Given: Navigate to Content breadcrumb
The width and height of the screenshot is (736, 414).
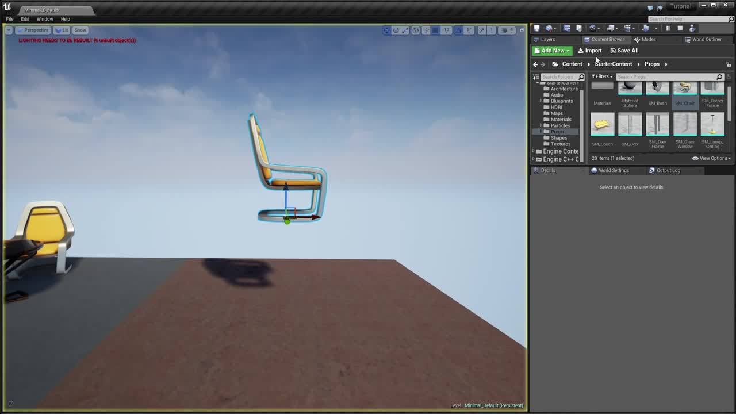Looking at the screenshot, I should pos(572,64).
